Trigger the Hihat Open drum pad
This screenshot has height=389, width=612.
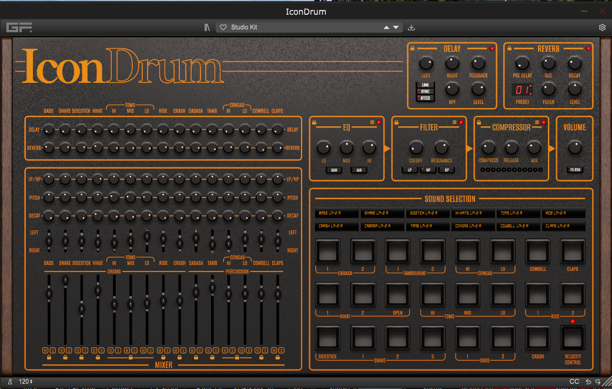pos(397,294)
